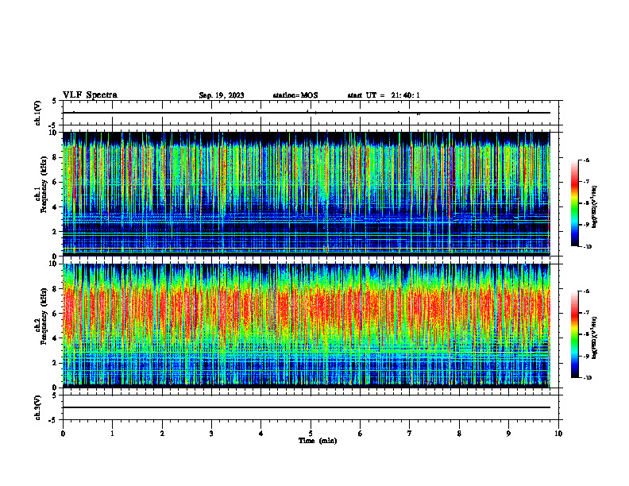This screenshot has width=629, height=486.
Task: Click the "-7" label on ch.1 colorbar
Action: point(586,182)
